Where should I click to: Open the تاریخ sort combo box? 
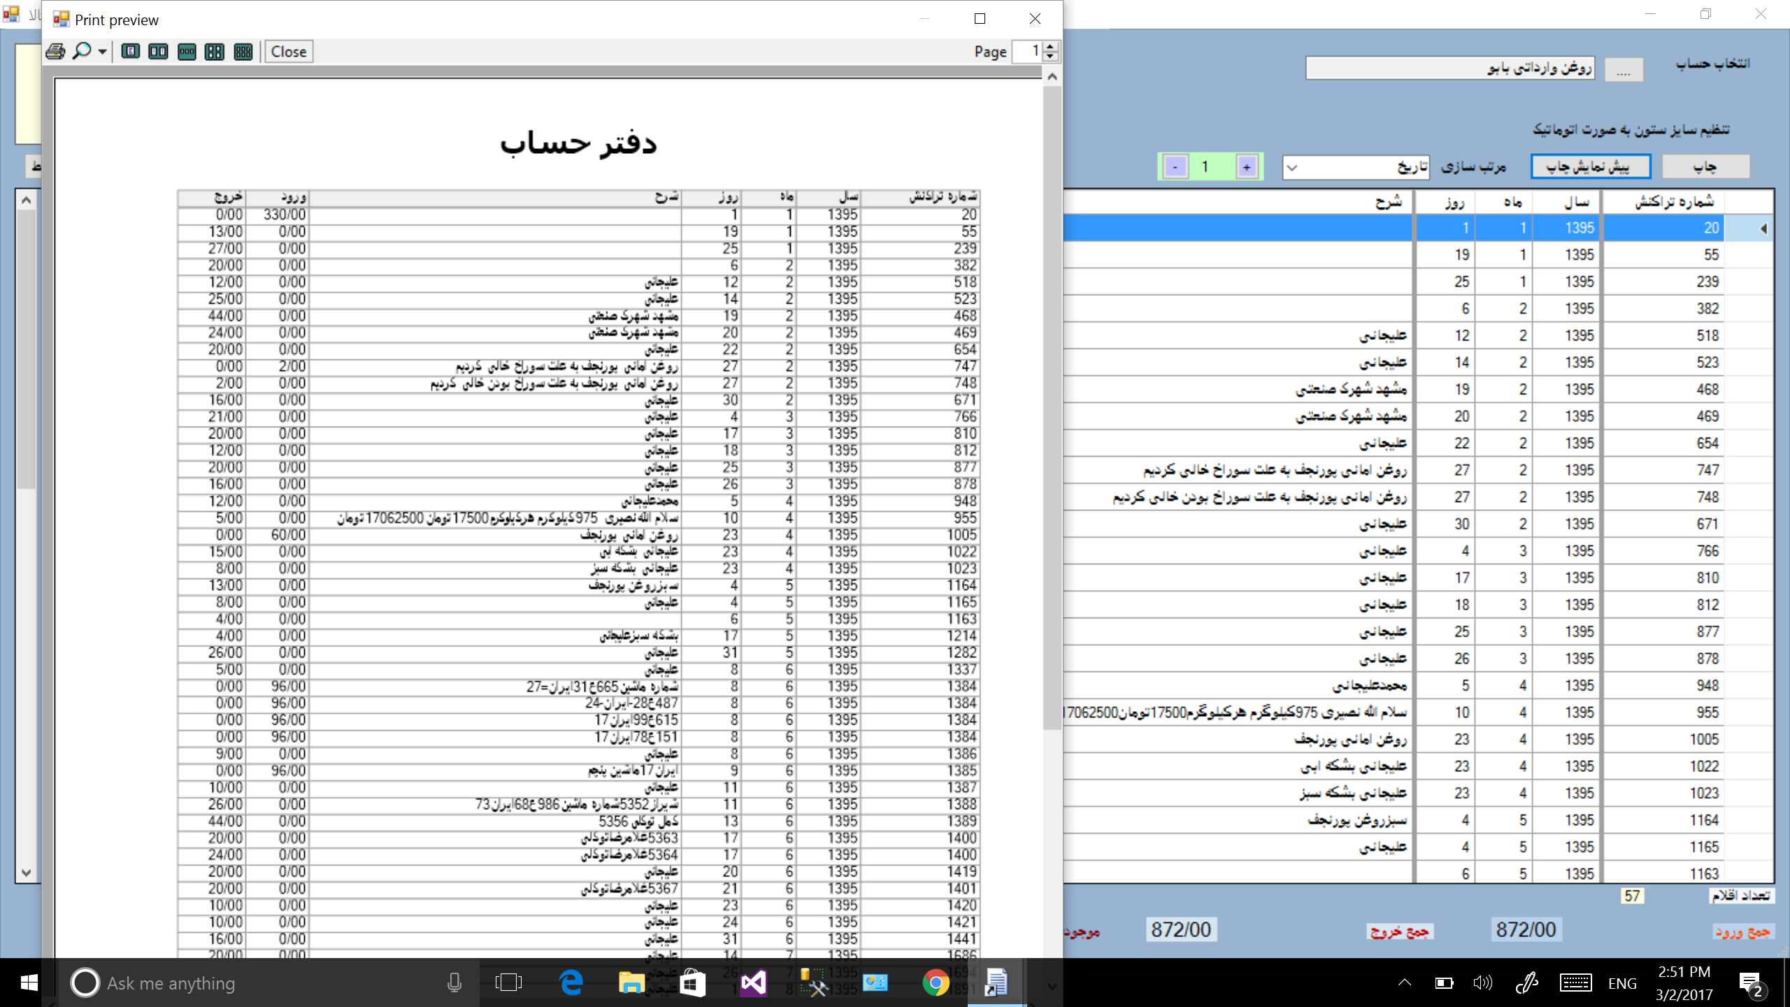1292,167
